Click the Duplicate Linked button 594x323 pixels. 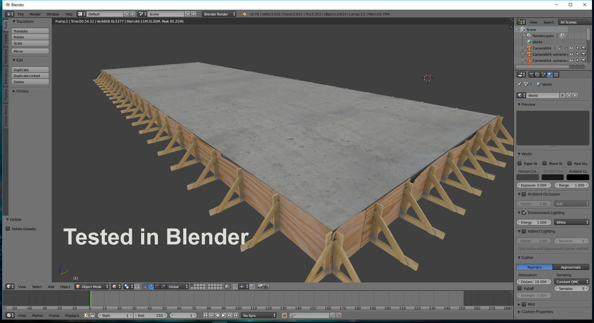pyautogui.click(x=30, y=76)
